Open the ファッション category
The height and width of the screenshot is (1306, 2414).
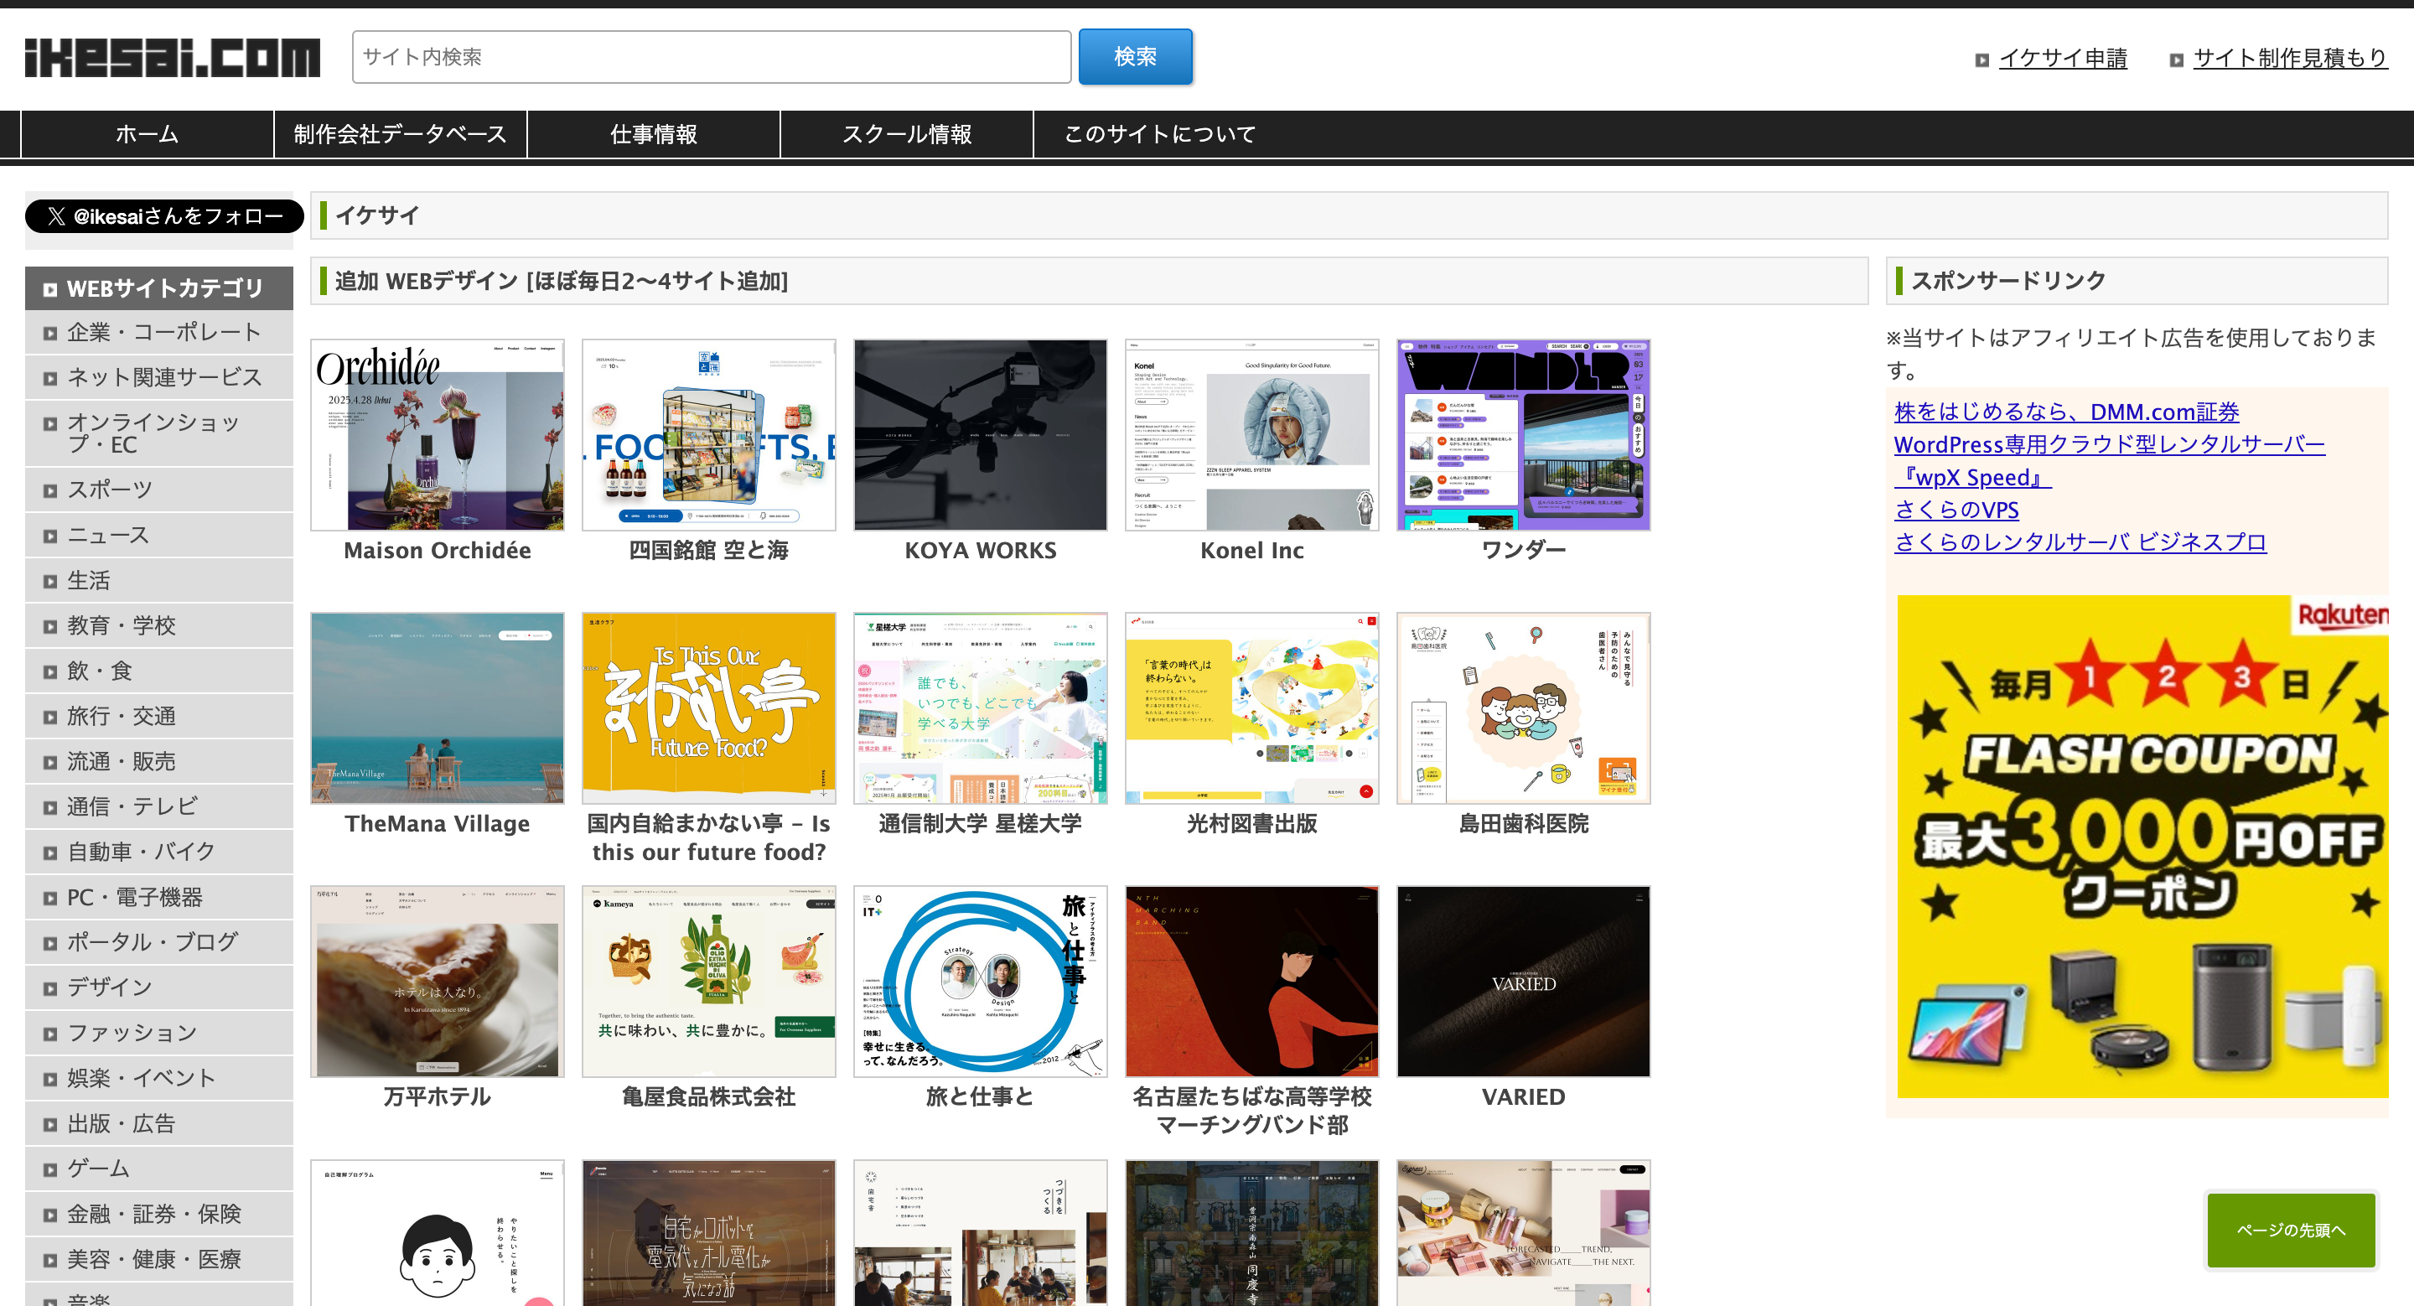tap(159, 1034)
